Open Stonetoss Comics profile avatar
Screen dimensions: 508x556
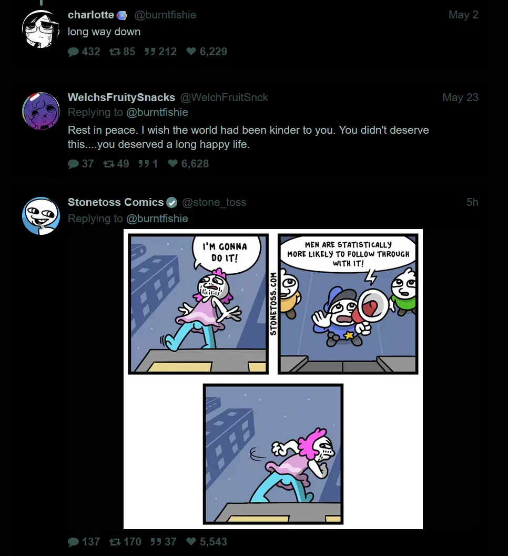[x=40, y=216]
